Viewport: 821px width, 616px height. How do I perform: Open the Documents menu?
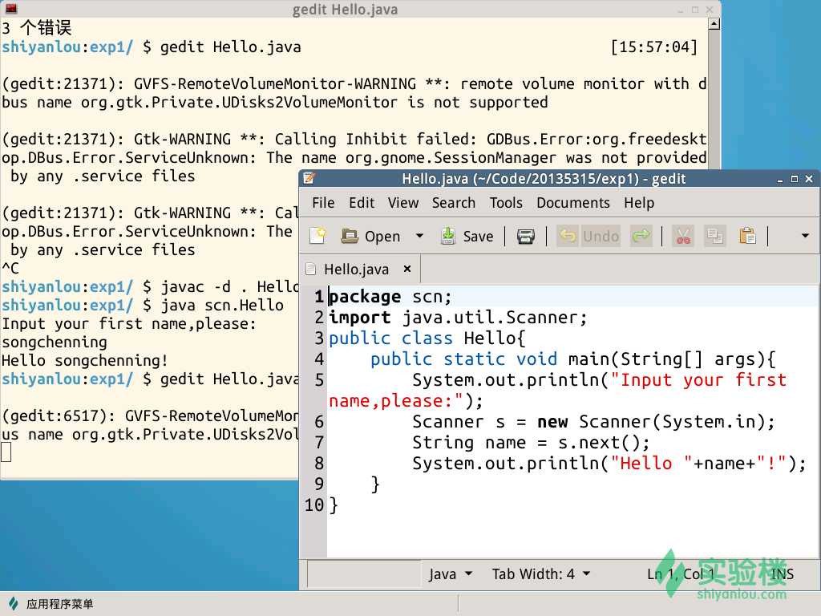coord(573,203)
